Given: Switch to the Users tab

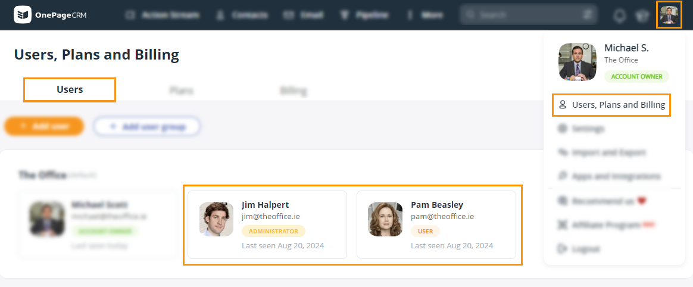Looking at the screenshot, I should [x=70, y=89].
